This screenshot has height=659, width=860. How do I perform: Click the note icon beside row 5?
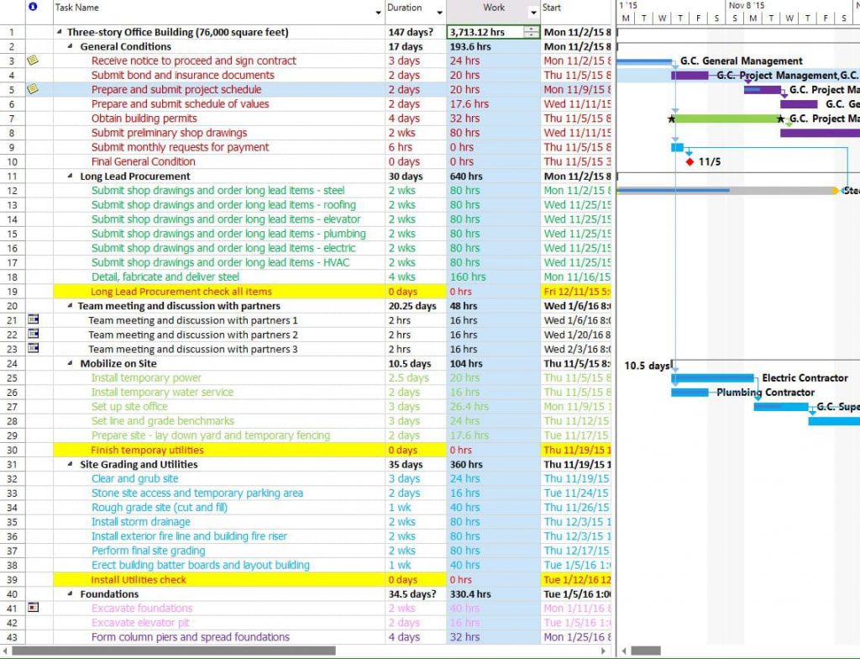point(33,89)
